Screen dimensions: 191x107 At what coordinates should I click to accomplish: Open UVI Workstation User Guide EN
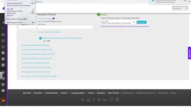tap(36, 67)
